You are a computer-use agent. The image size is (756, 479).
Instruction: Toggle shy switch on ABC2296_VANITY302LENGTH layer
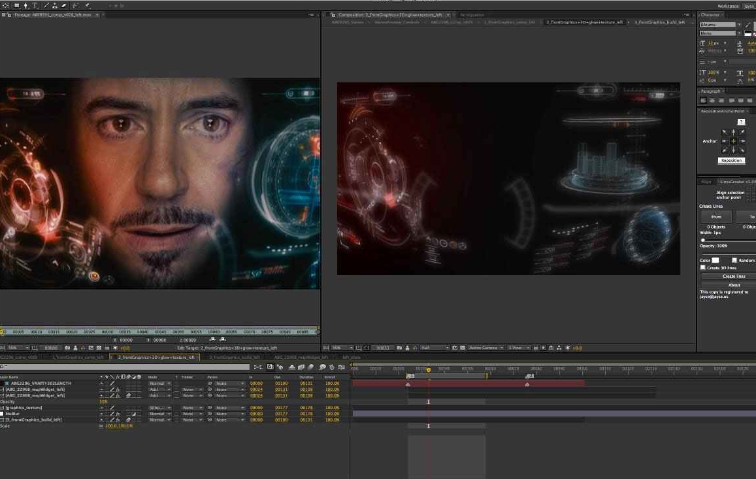tap(101, 384)
